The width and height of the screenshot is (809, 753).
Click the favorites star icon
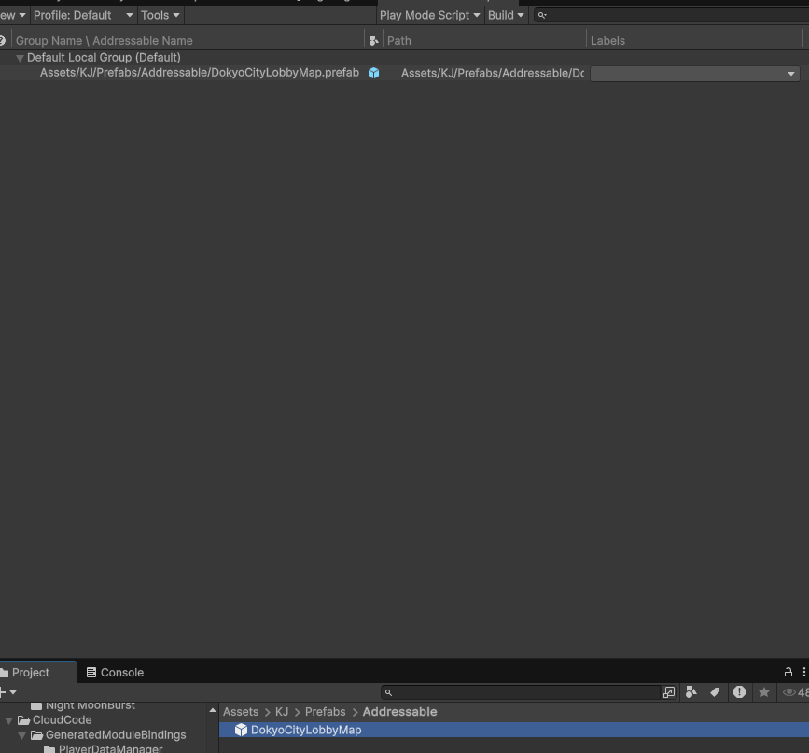click(x=764, y=692)
